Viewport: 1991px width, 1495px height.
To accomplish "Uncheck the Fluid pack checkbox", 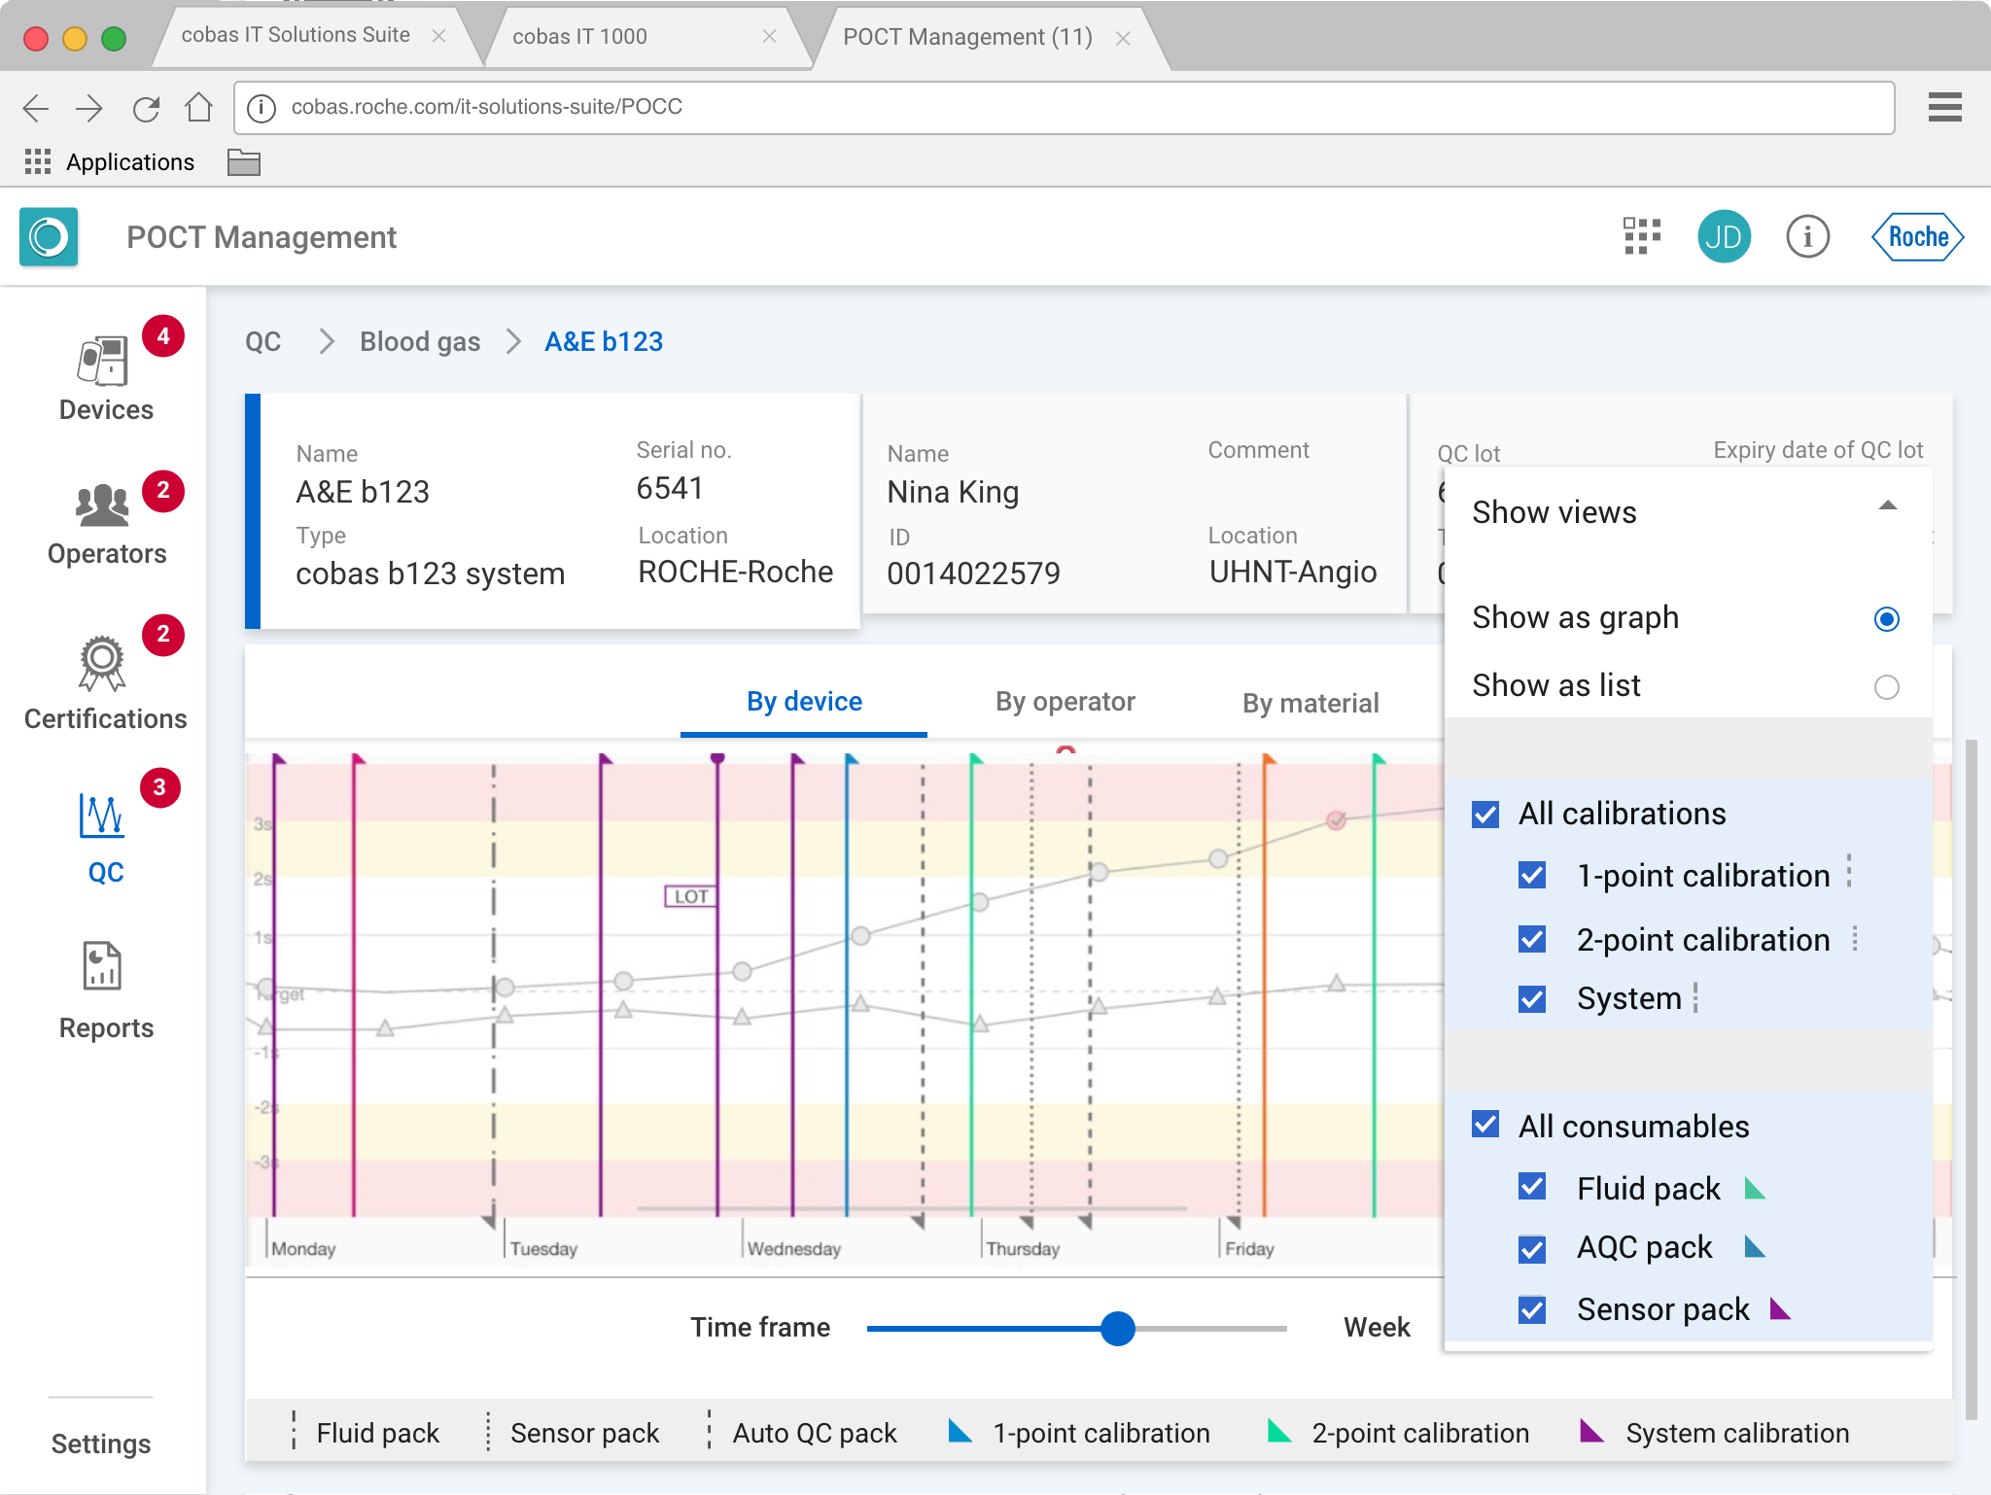I will 1532,1187.
